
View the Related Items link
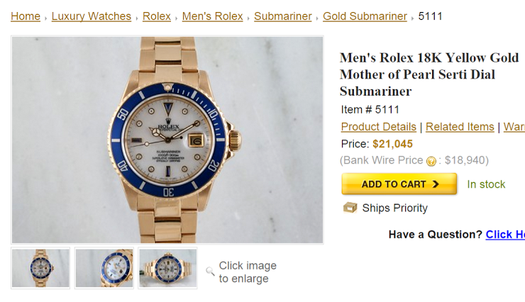click(460, 127)
